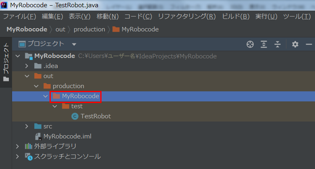
Task: Click last MyRobocode breadcrumb item
Action: point(140,29)
